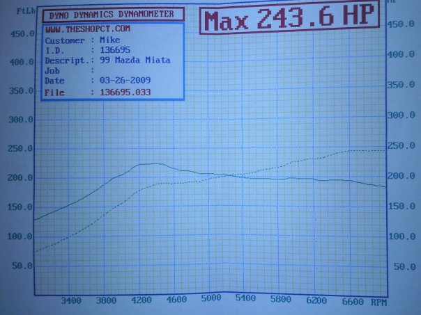Screen dimensions: 421x315
Task: Click the 'Job' field label
Action: pyautogui.click(x=52, y=71)
